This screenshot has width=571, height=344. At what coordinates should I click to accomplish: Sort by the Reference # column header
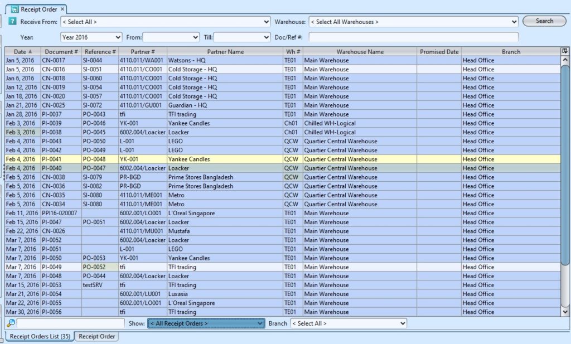coord(100,52)
